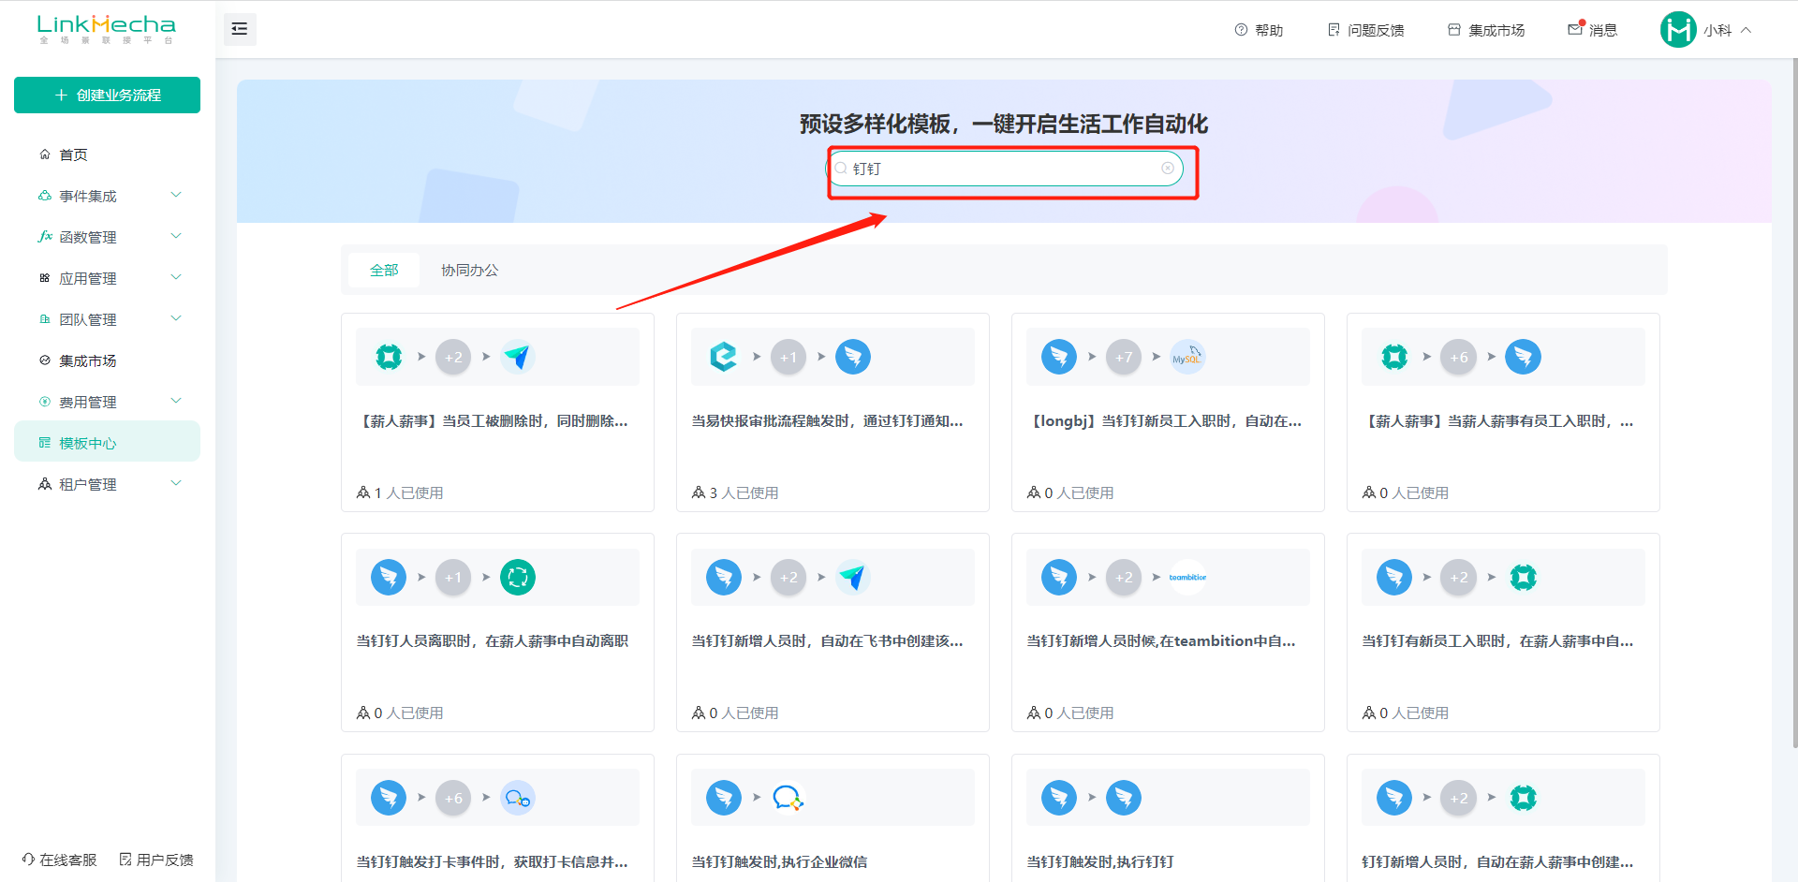Screen dimensions: 1798x882
Task: Open 用户反馈 at sidebar bottom
Action: click(x=156, y=860)
